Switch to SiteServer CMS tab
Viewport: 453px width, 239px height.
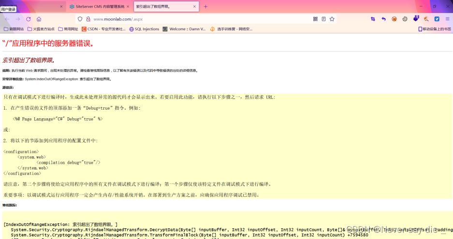point(100,6)
